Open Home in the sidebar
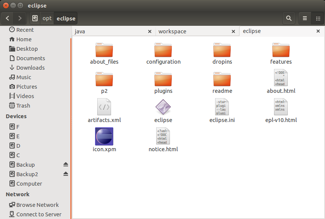 36,39
